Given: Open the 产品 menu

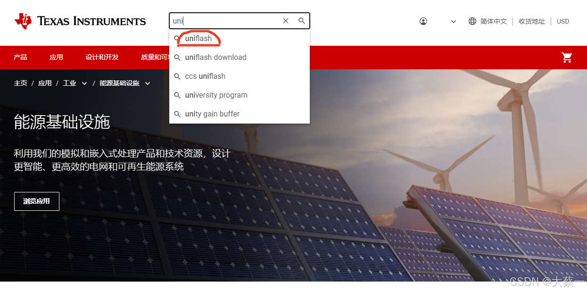Looking at the screenshot, I should 20,57.
